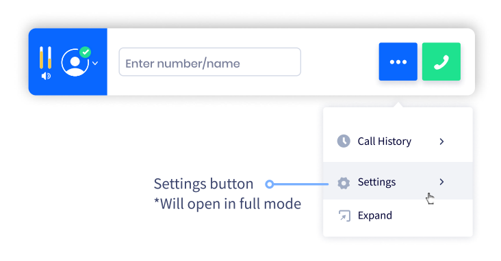
Task: Adjust the right yellow volume level bar
Action: coord(49,57)
